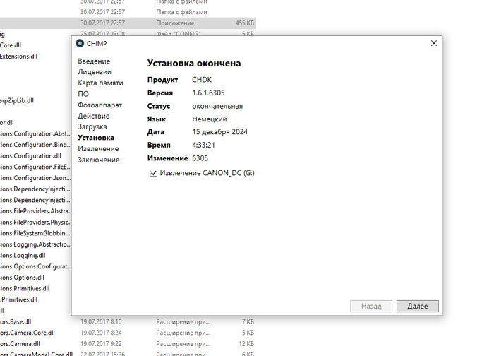The height and width of the screenshot is (356, 494).
Task: Click the Время label
Action: (159, 145)
